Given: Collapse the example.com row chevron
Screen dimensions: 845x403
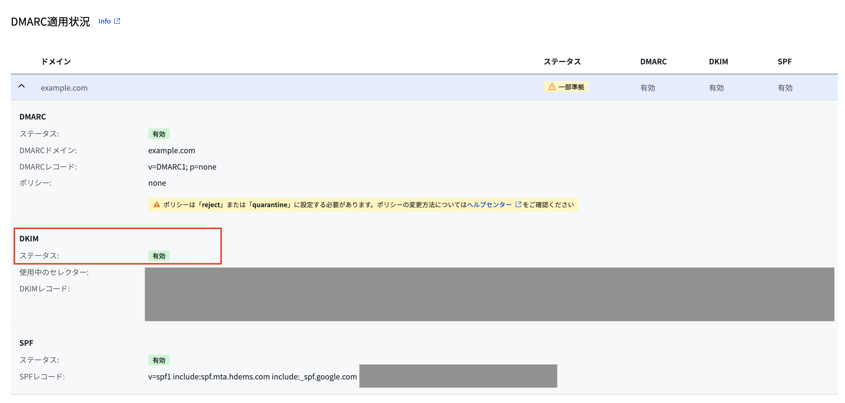Looking at the screenshot, I should click(x=22, y=86).
